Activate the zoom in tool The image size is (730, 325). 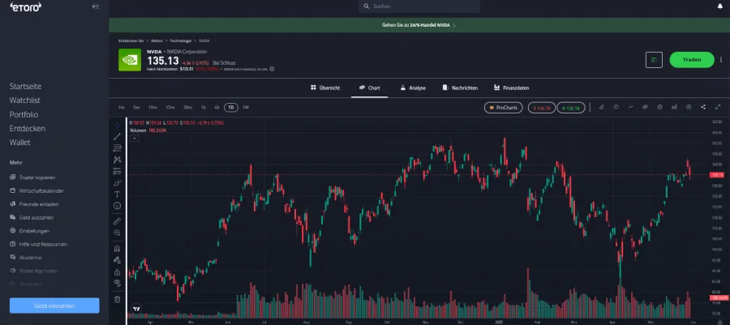(x=117, y=233)
